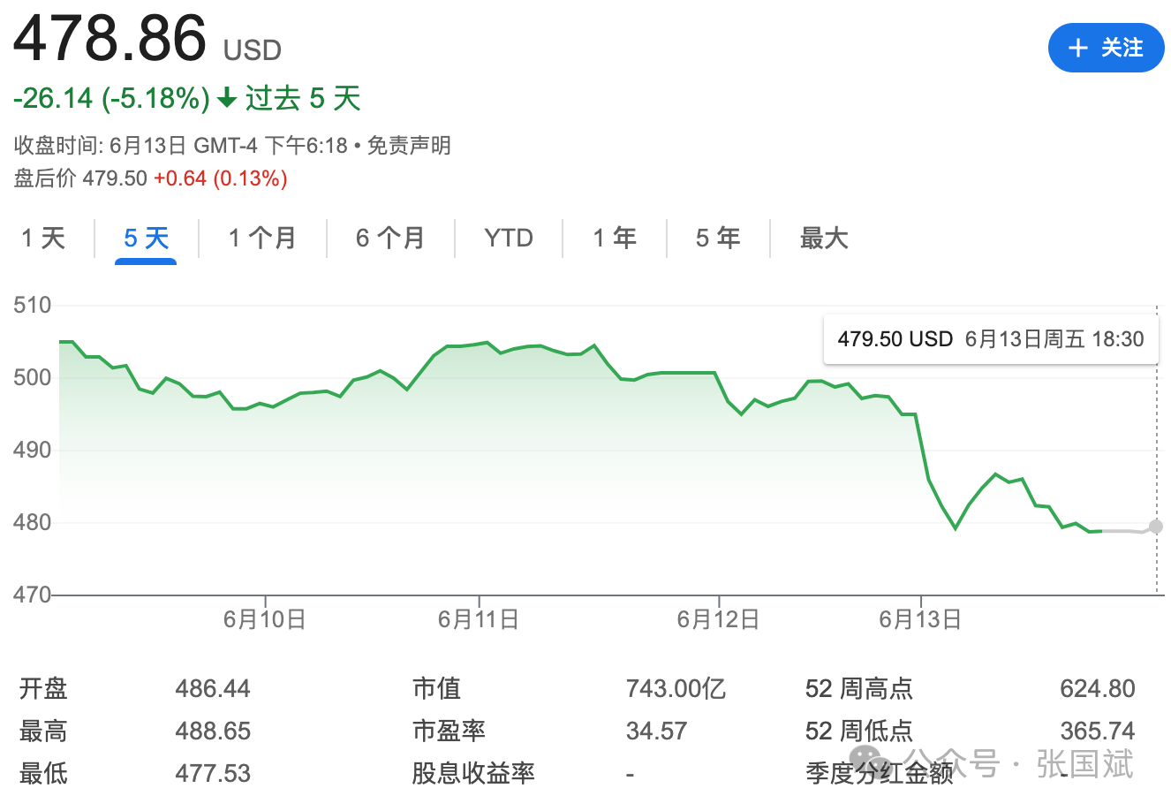Viewport: 1171px width, 811px height.
Task: Click the 6月13日 date axis label
Action: [920, 619]
